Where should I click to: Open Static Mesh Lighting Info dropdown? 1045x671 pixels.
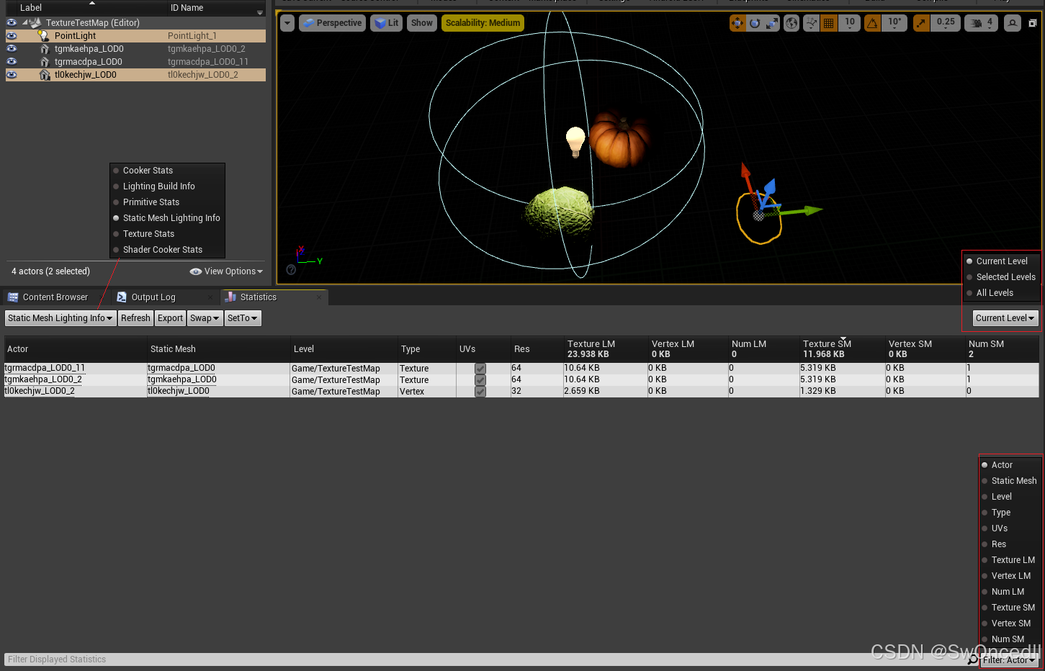click(x=60, y=318)
